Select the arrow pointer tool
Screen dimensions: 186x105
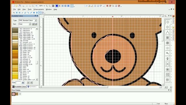14,13
